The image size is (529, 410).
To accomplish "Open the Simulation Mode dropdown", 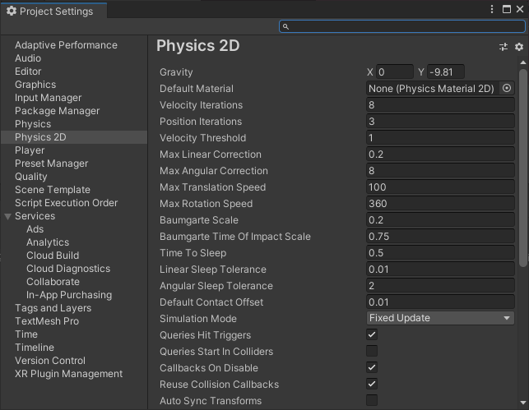I will pos(440,318).
